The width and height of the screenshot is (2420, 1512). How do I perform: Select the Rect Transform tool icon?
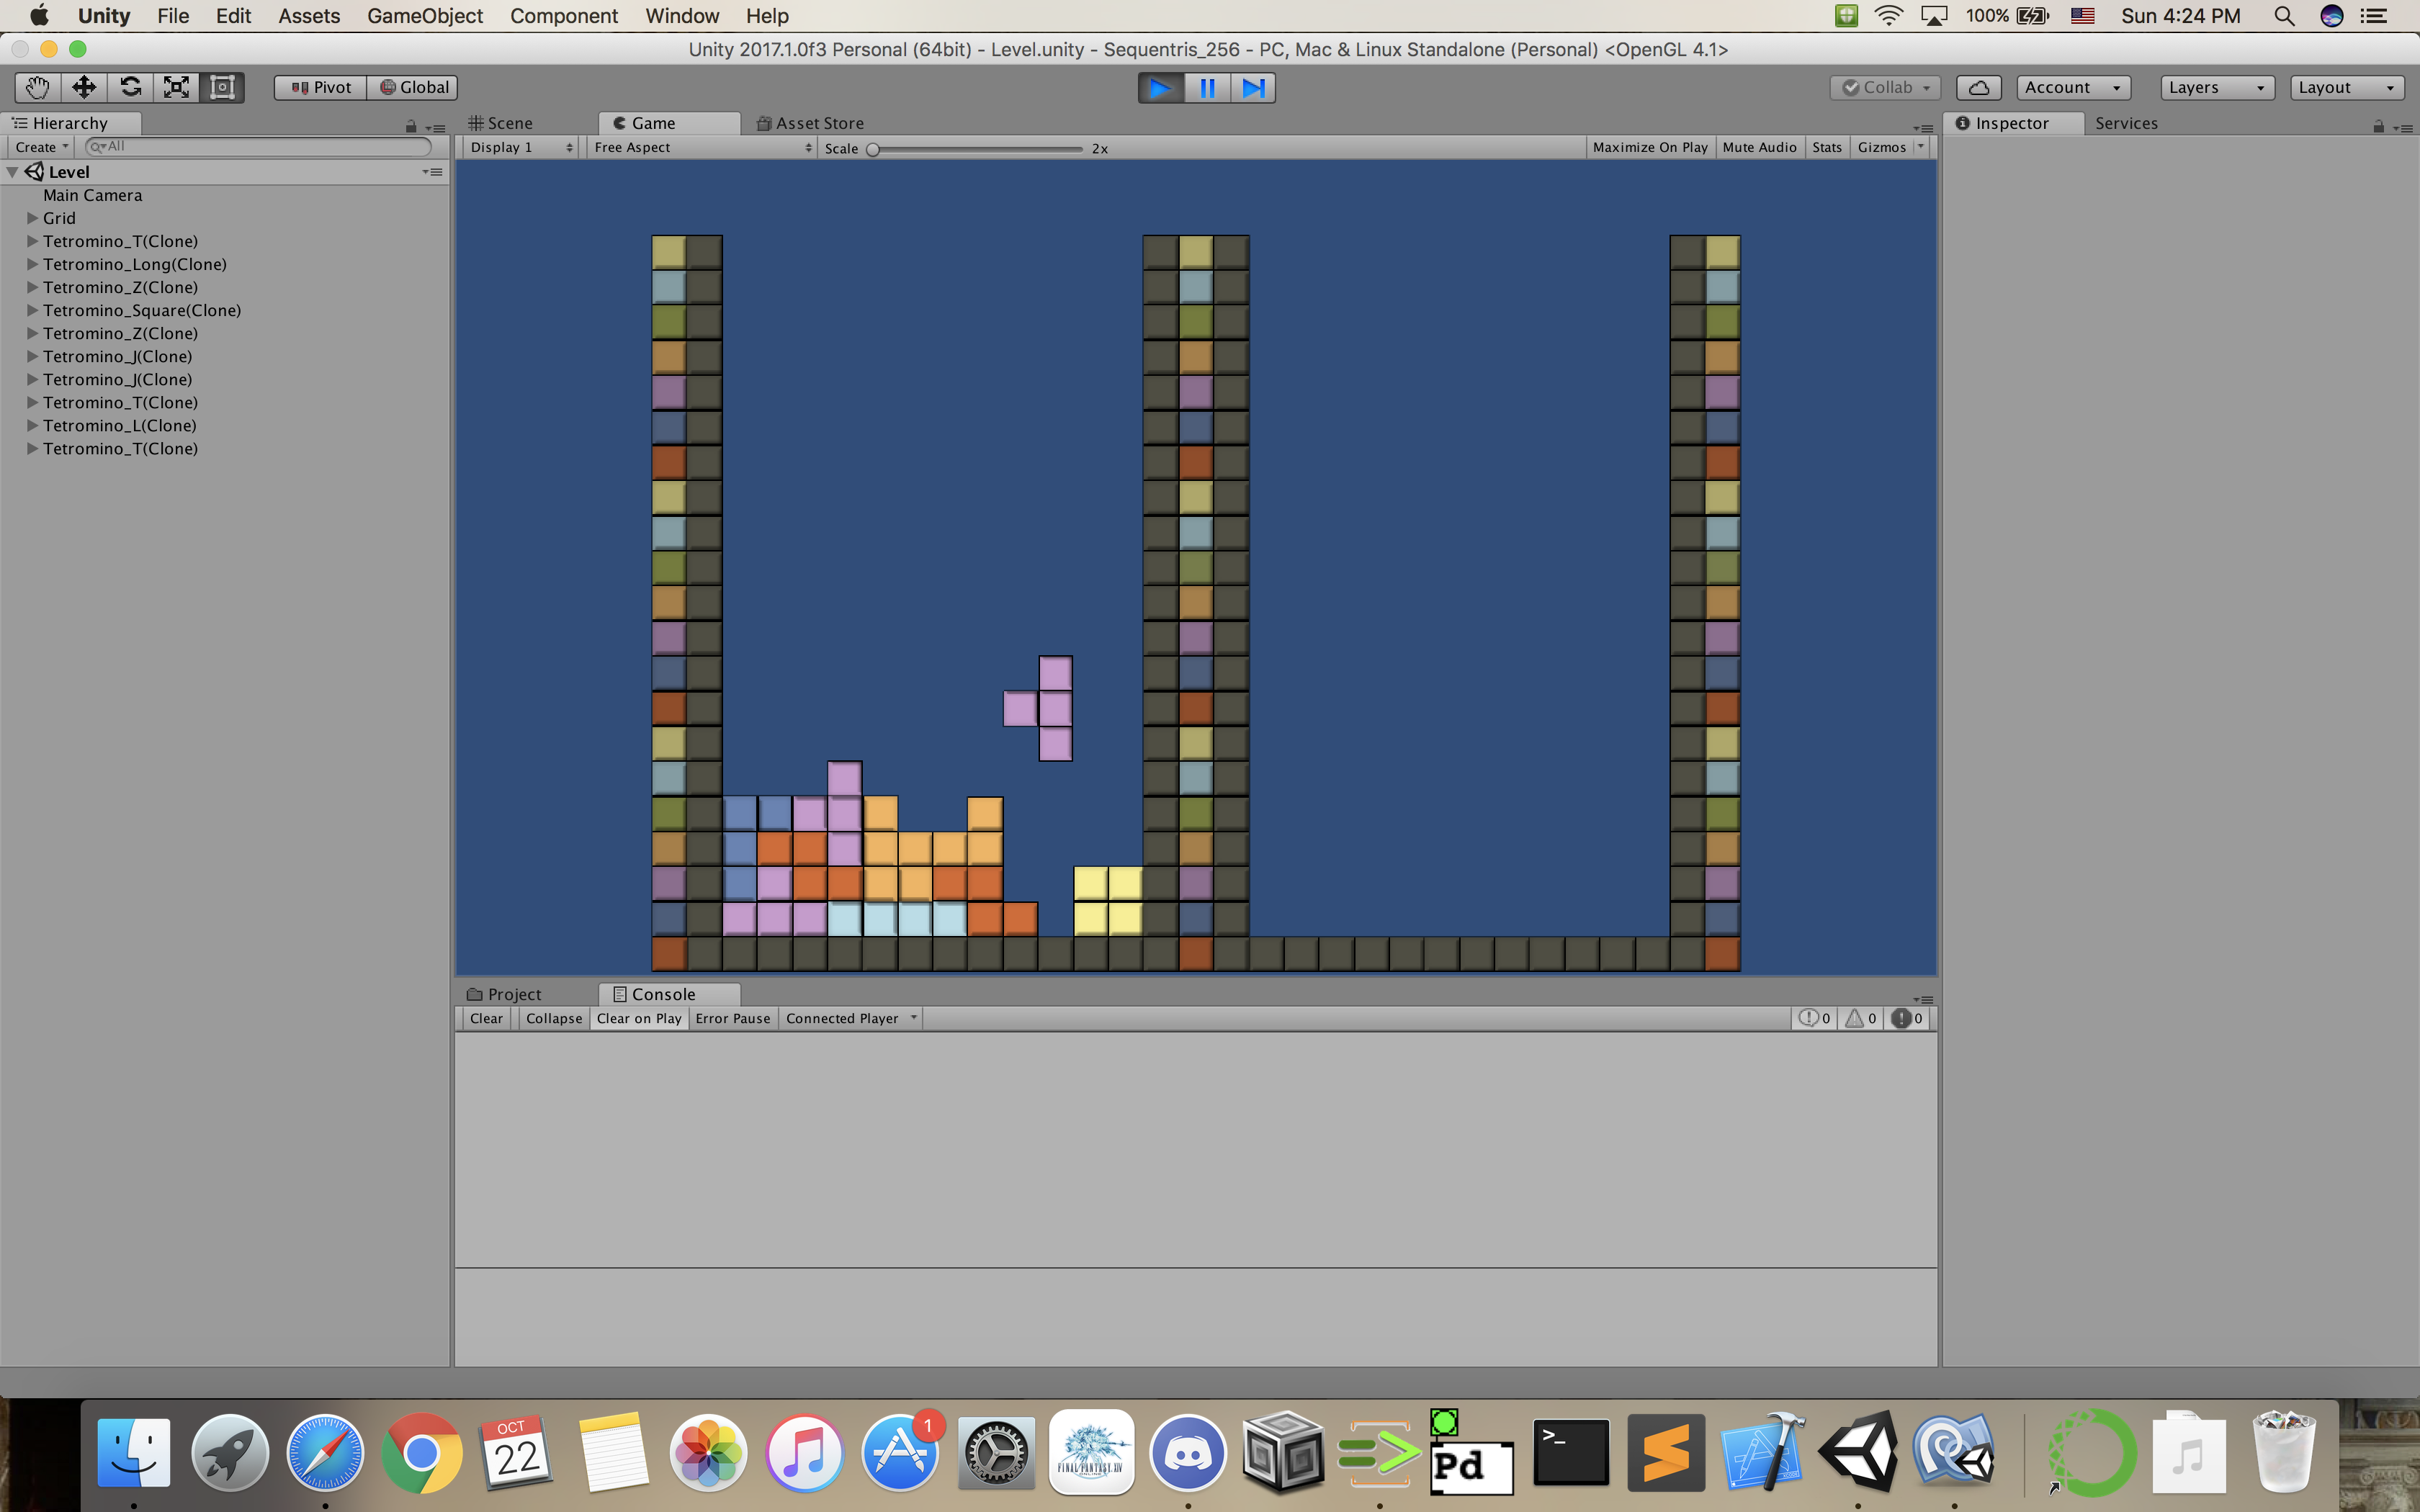[x=222, y=87]
